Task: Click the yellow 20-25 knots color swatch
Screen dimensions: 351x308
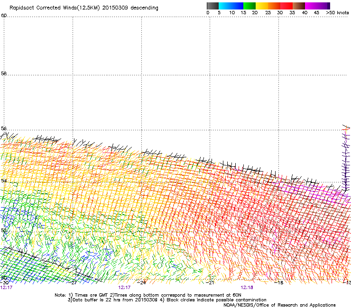Action: tap(262, 6)
